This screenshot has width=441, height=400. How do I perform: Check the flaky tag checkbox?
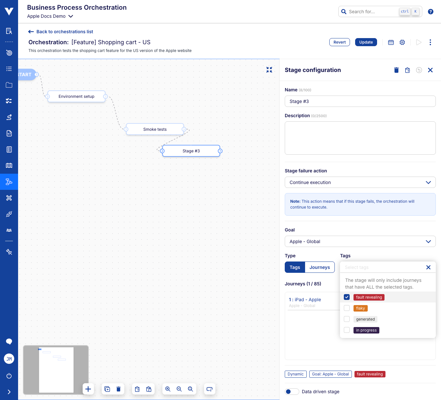point(347,308)
